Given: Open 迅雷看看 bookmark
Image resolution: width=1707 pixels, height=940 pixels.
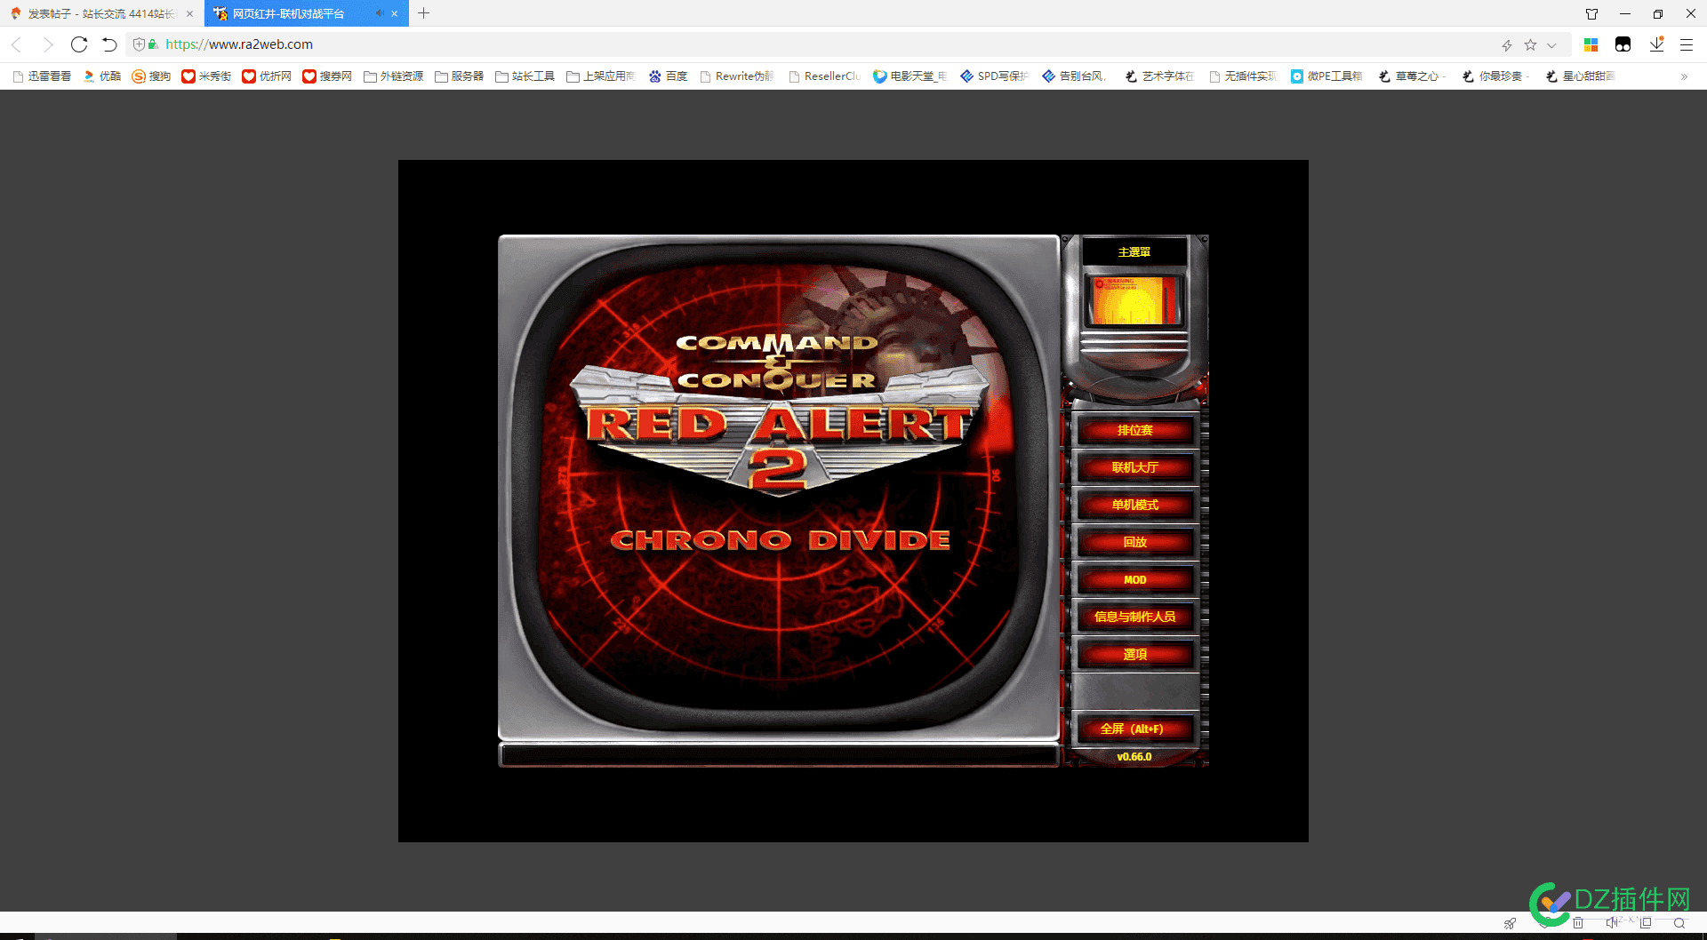Looking at the screenshot, I should pos(43,76).
